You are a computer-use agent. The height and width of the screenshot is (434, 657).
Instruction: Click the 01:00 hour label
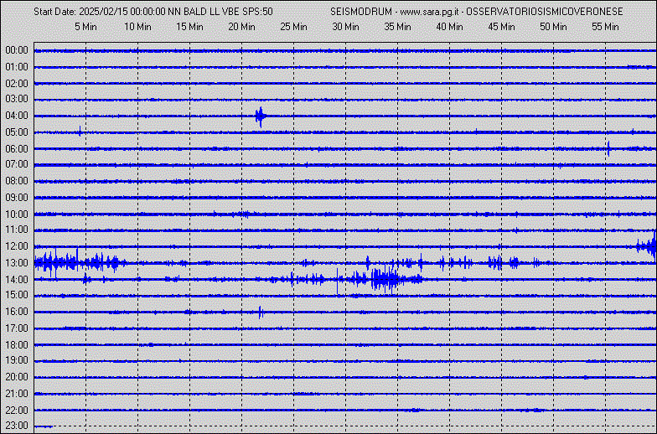[x=17, y=67]
